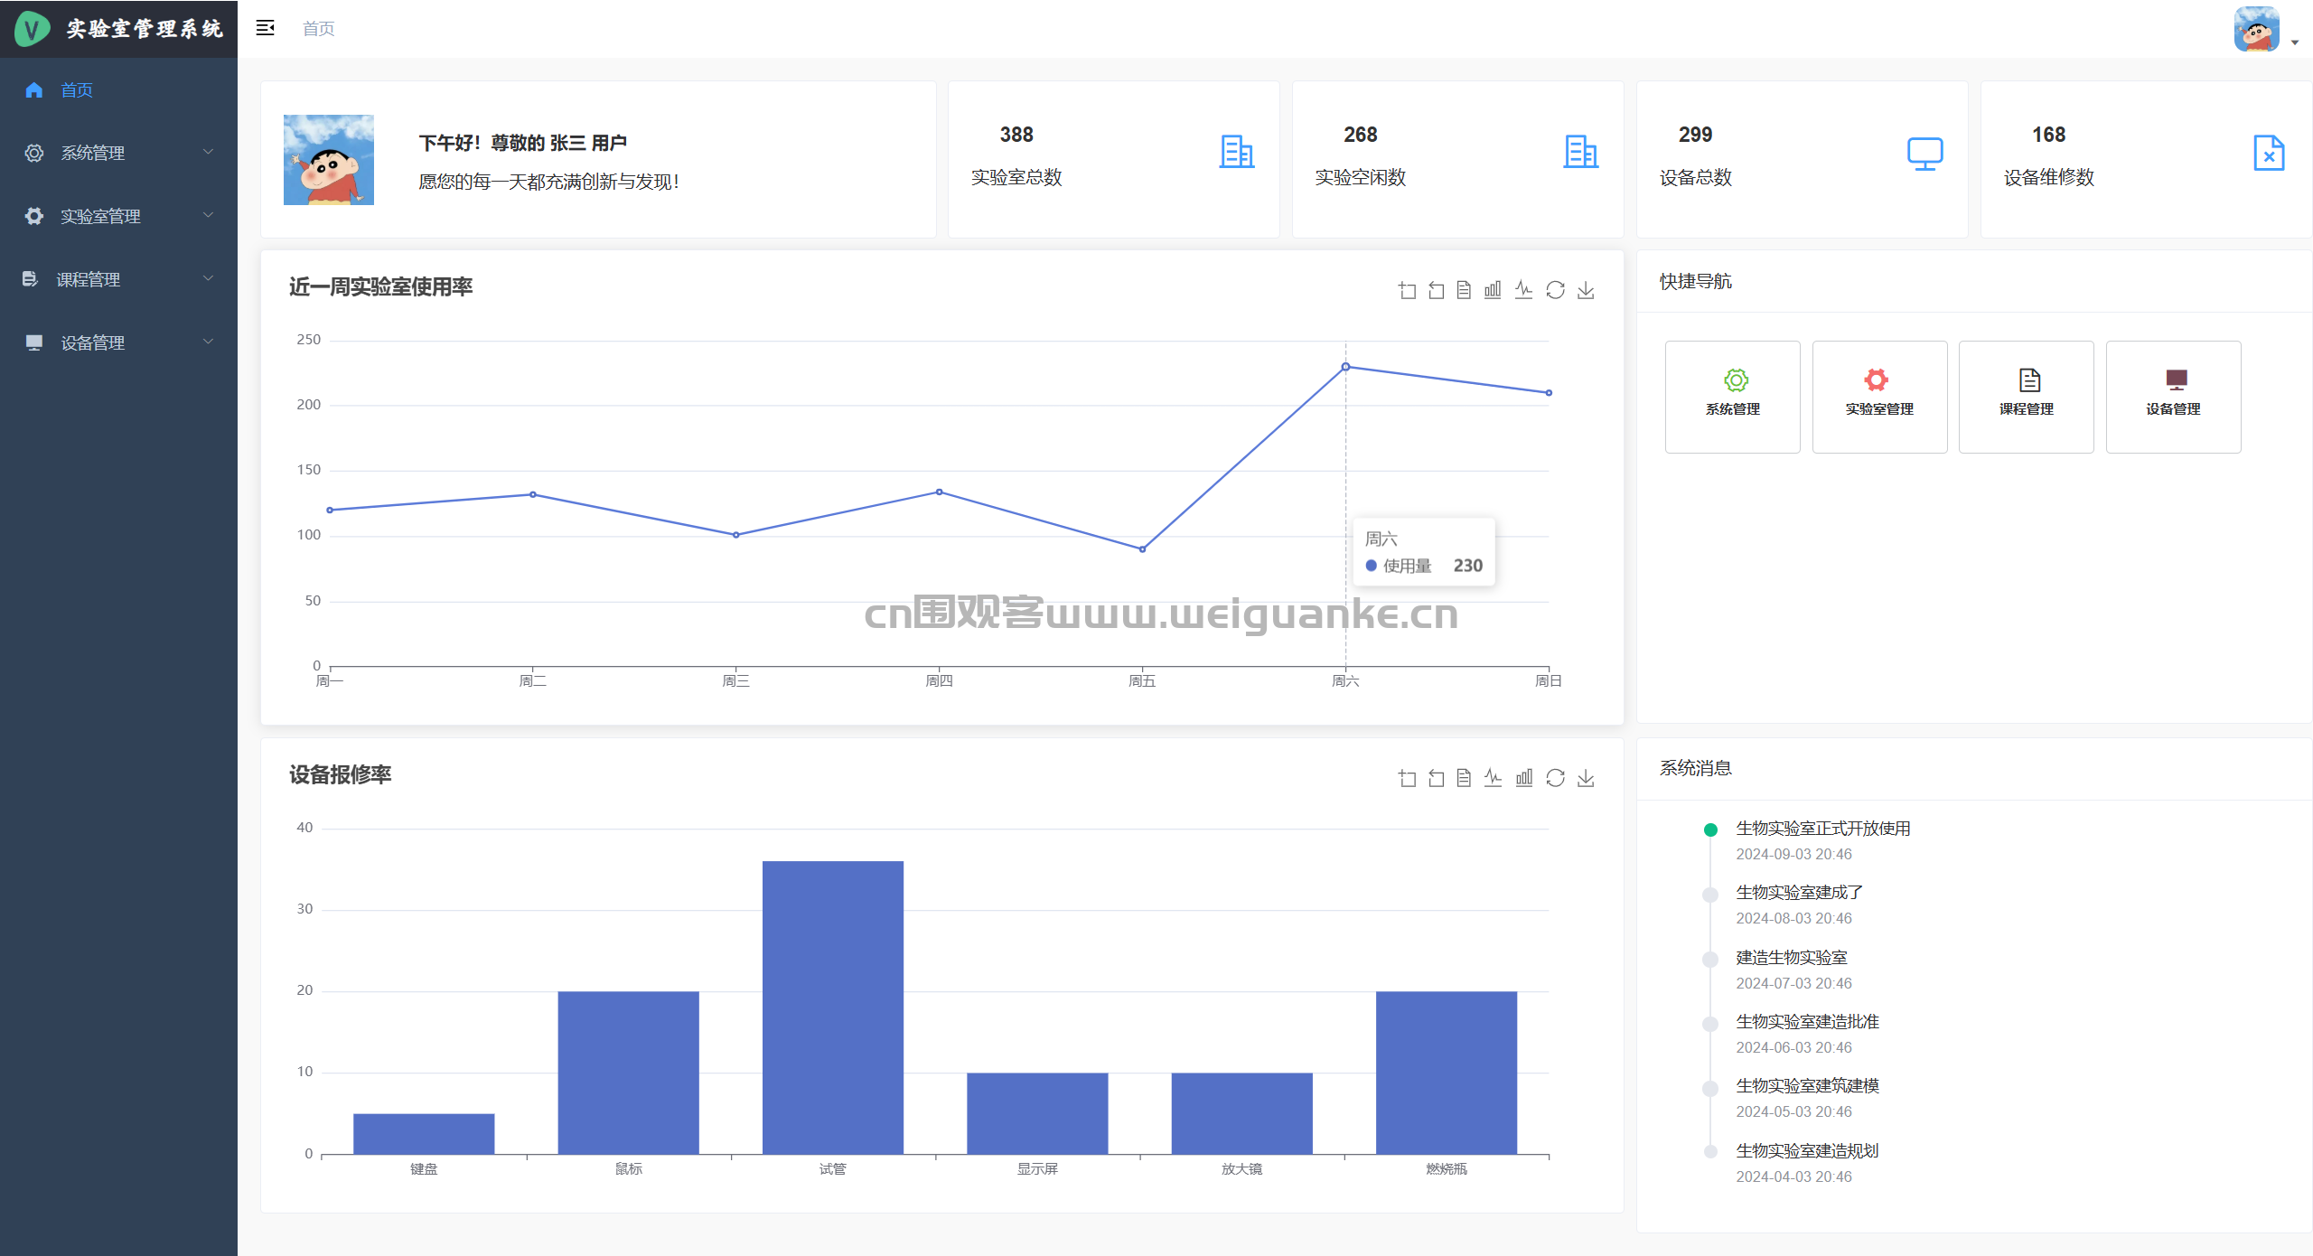Collapse sidebar with hamburger icon

[x=265, y=28]
